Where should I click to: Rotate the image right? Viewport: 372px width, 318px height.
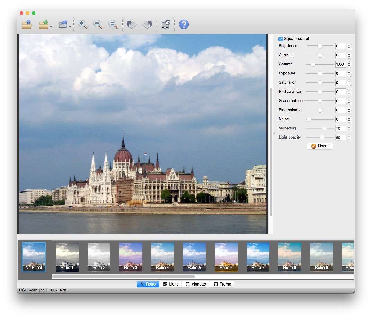click(x=148, y=25)
